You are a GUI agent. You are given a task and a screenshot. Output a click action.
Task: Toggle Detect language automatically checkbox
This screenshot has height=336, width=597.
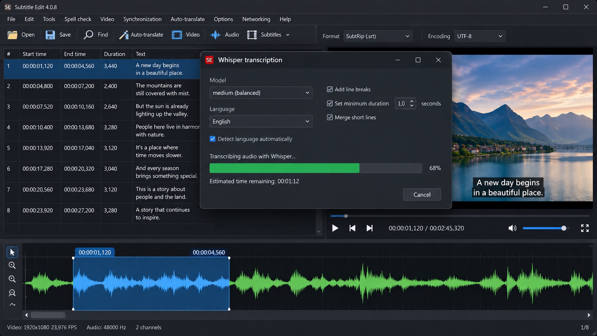coord(212,139)
